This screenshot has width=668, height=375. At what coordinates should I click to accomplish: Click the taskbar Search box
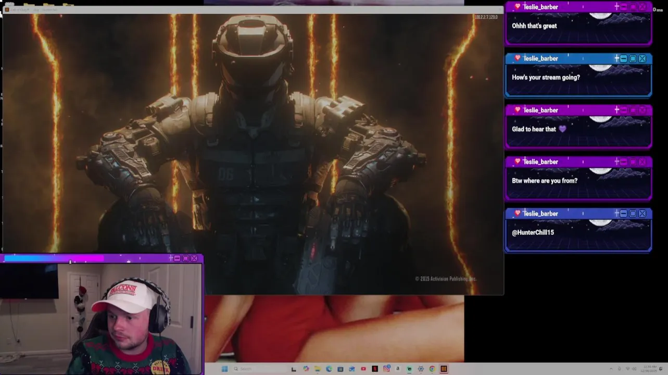tap(259, 369)
